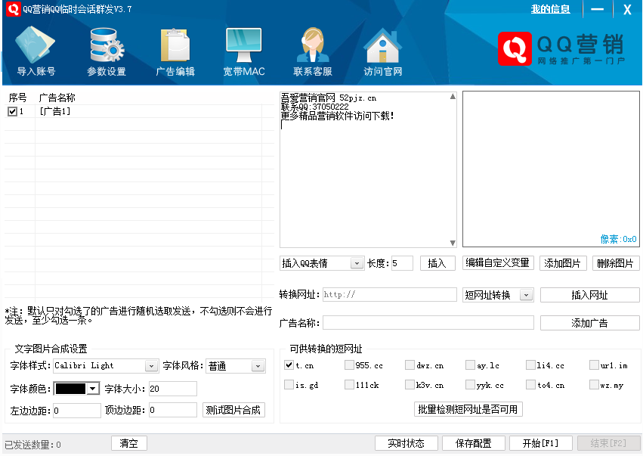Toggle the t.cn short URL checkbox

click(289, 365)
